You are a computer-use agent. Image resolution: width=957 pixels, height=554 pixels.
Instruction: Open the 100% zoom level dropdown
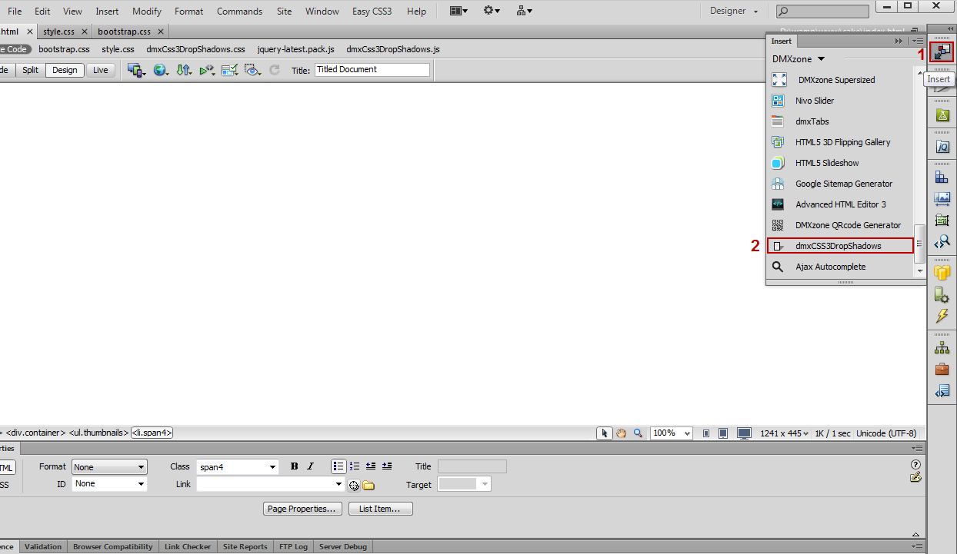[x=672, y=433]
